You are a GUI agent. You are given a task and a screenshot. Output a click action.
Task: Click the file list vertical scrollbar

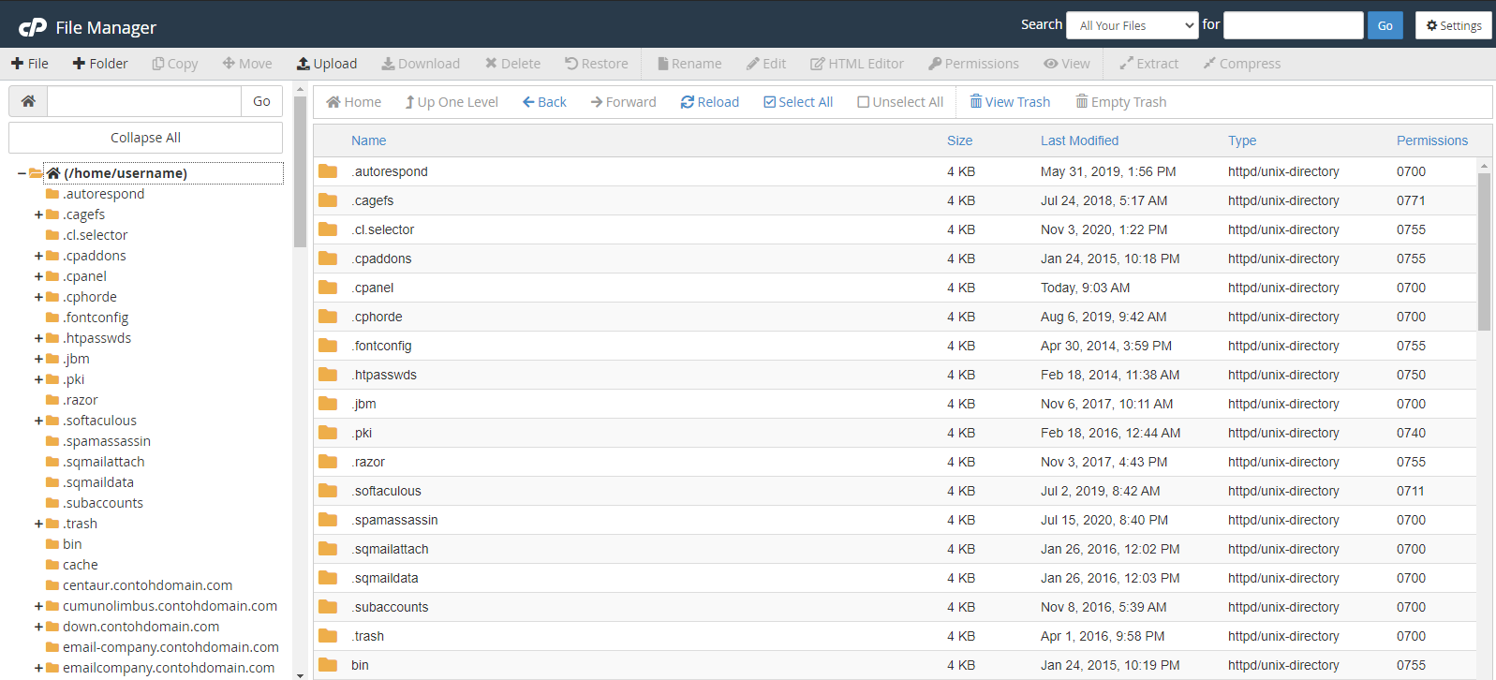coord(1484,251)
